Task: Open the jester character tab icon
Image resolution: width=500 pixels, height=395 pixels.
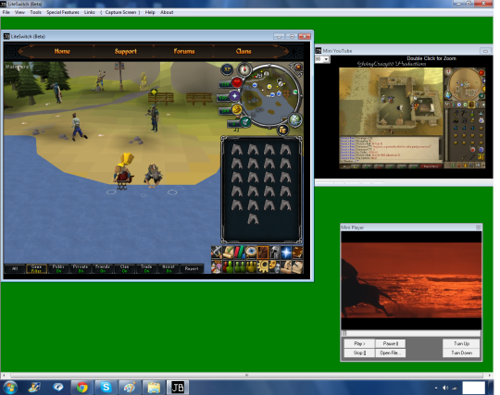Action: [217, 266]
